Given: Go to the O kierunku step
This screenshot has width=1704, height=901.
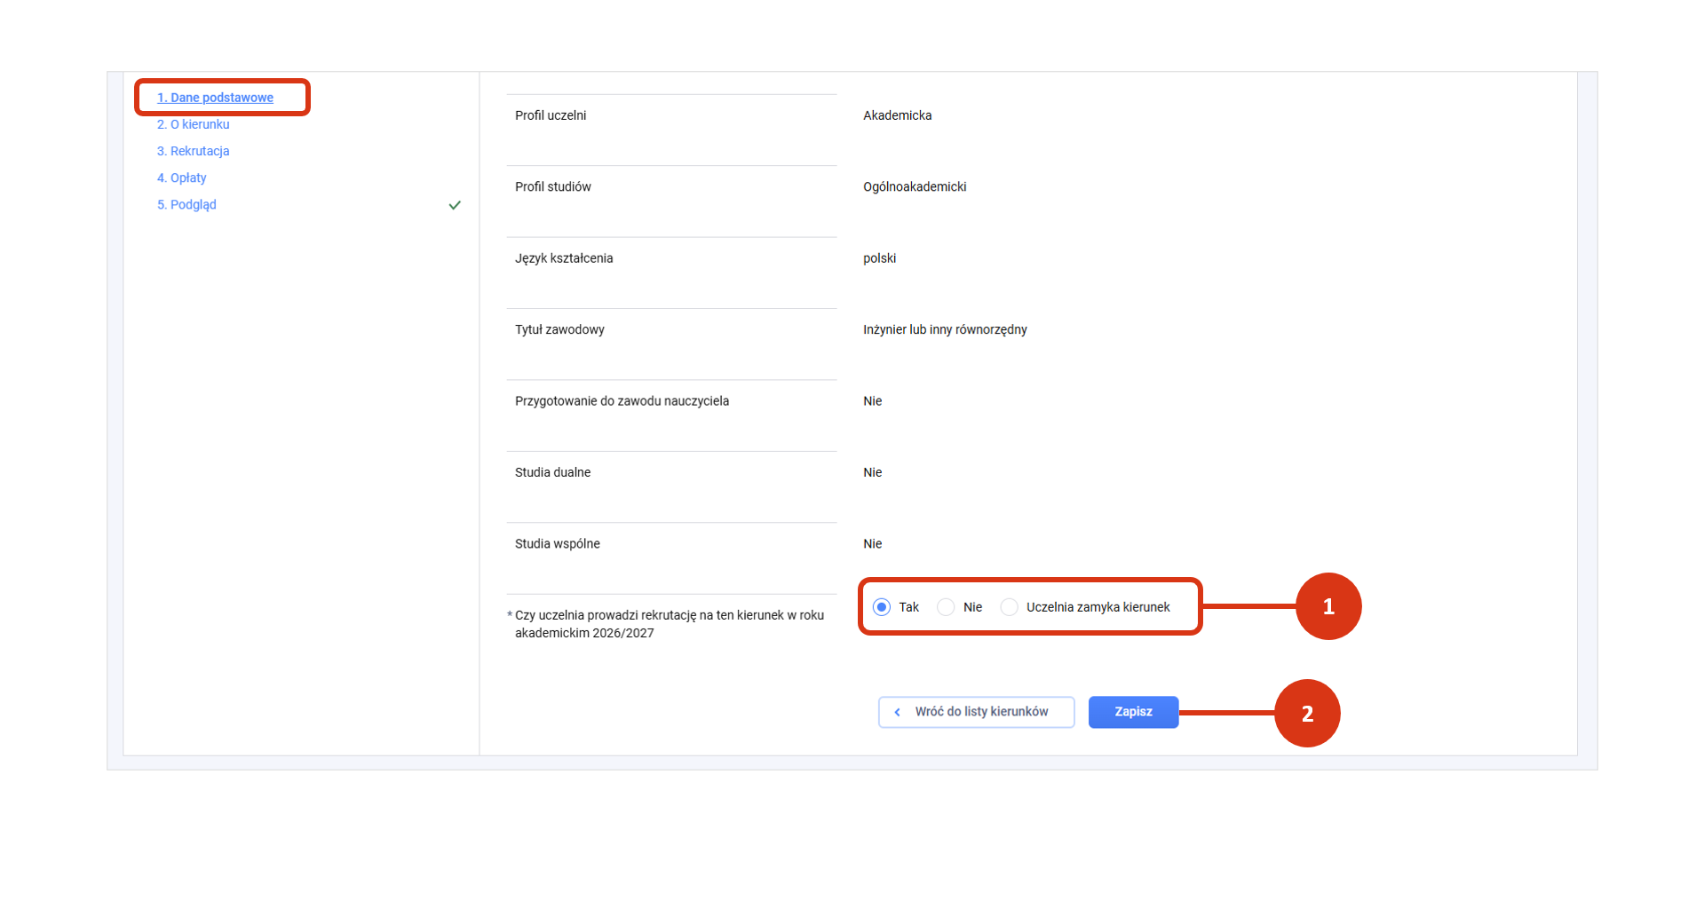Looking at the screenshot, I should (193, 124).
